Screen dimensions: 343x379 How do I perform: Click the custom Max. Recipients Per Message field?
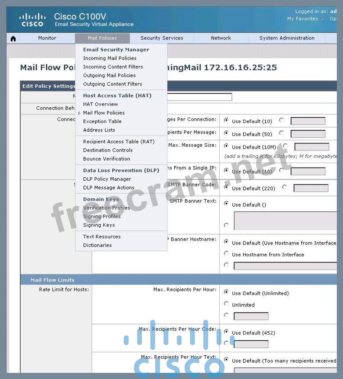coord(308,134)
